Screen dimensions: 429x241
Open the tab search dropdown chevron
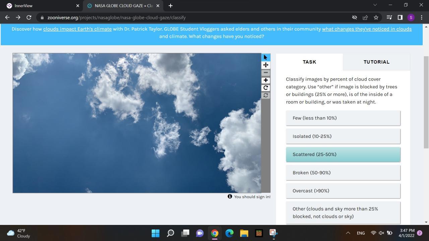[x=375, y=5]
